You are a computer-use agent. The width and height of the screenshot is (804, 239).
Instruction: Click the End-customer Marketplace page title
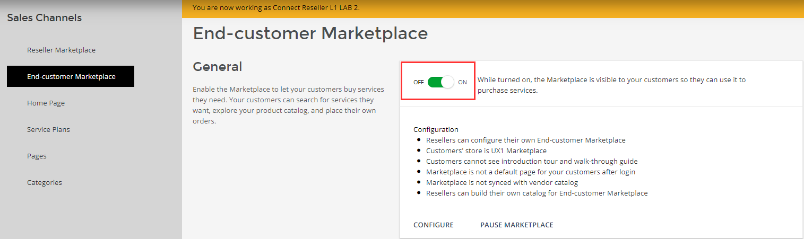click(x=310, y=33)
